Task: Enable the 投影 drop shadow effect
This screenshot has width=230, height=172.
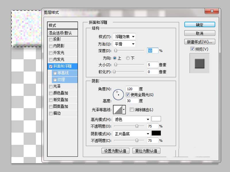Action: (x=51, y=40)
